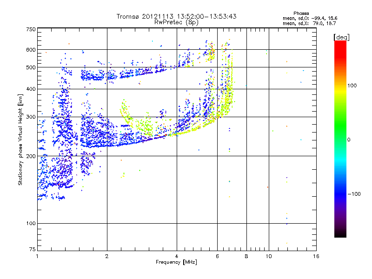Click the '[deg]' colorbar unit label
Viewport: 372px width, 279px height.
[341, 37]
